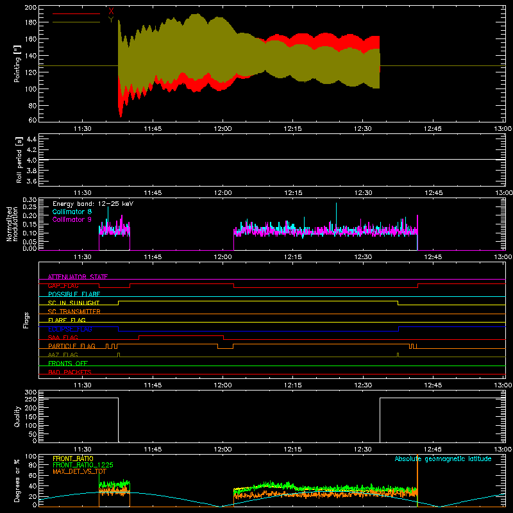
Task: Click the red X legend line
Action: pyautogui.click(x=76, y=13)
